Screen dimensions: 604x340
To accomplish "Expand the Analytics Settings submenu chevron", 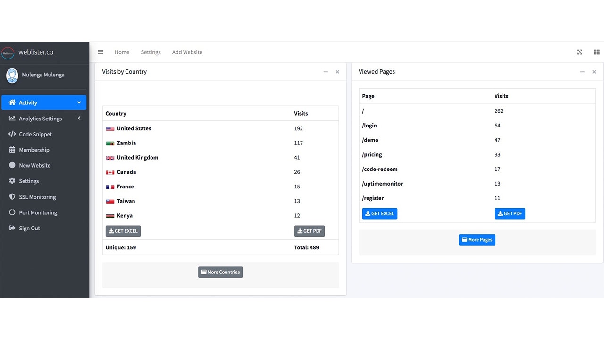I will (79, 118).
